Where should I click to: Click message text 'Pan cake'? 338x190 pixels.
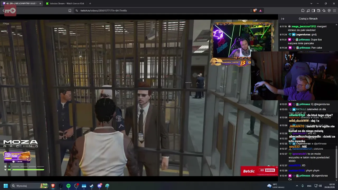point(317,48)
